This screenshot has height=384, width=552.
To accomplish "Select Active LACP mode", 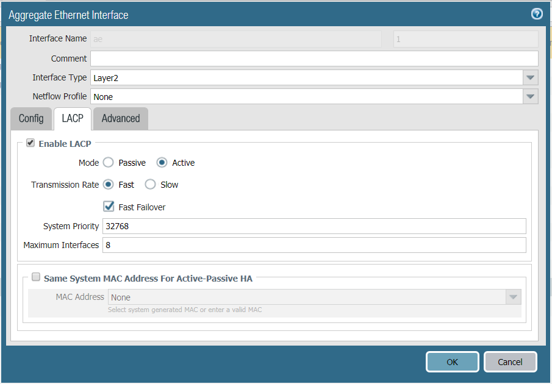I will [162, 163].
